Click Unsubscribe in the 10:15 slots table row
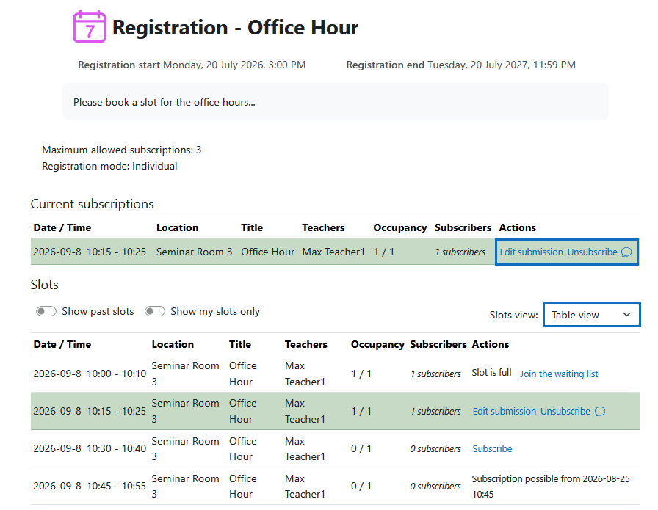 pyautogui.click(x=565, y=412)
